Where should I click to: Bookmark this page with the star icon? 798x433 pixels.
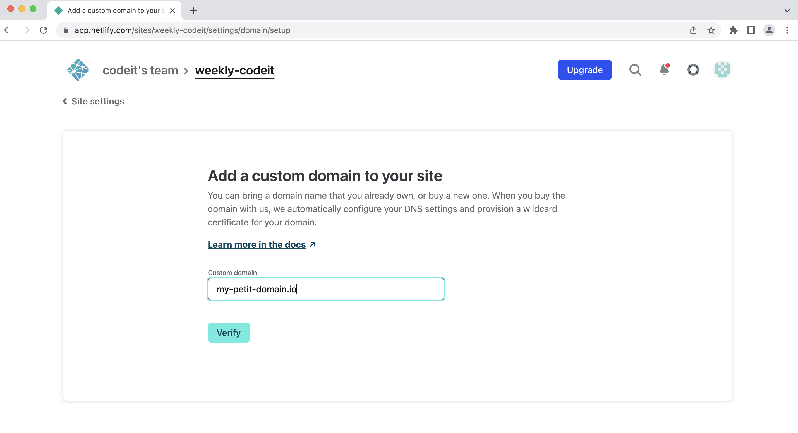pyautogui.click(x=711, y=30)
